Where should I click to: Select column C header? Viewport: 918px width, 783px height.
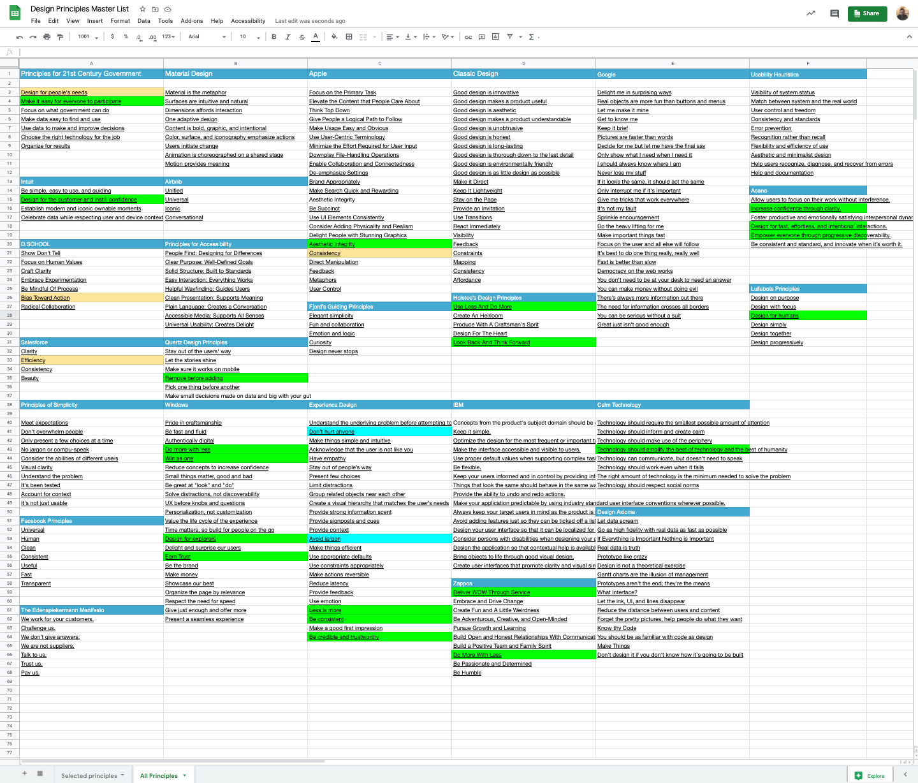coord(380,64)
